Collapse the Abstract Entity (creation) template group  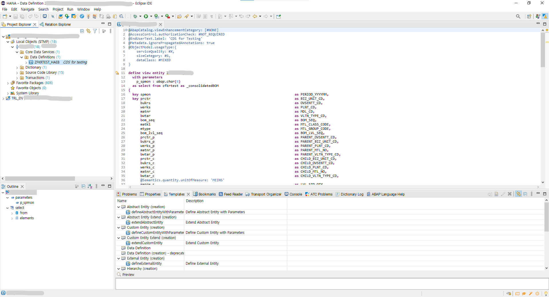tap(119, 207)
